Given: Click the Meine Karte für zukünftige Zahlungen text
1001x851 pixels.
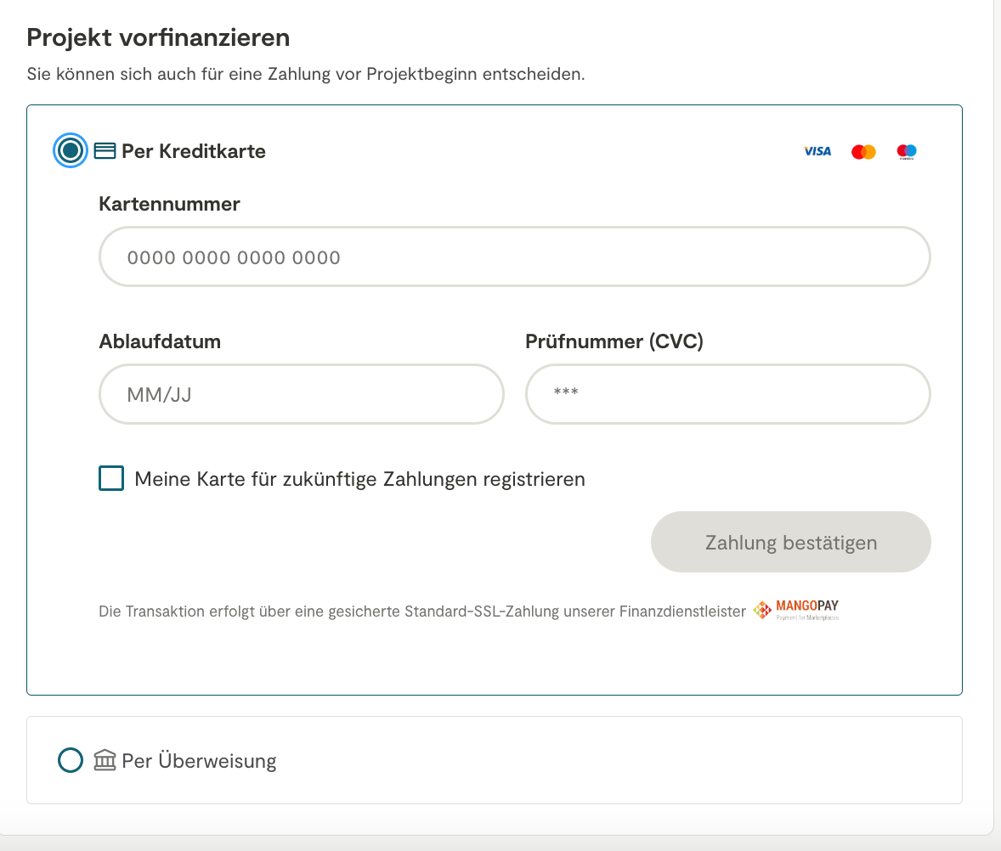Looking at the screenshot, I should click(359, 479).
